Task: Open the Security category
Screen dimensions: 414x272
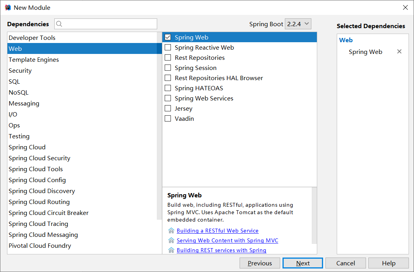Action: pos(82,71)
